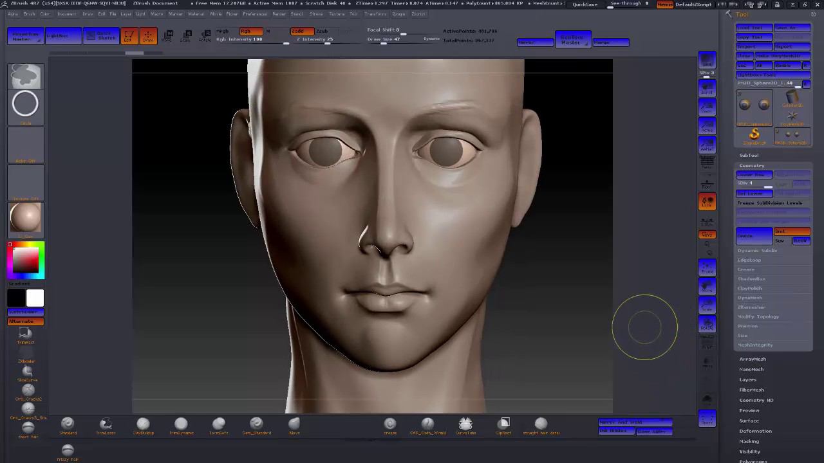
Task: Choose the Move brush
Action: (x=294, y=424)
